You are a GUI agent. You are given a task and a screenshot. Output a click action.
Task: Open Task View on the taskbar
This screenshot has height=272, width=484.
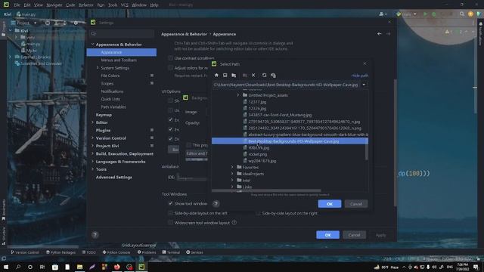42,267
